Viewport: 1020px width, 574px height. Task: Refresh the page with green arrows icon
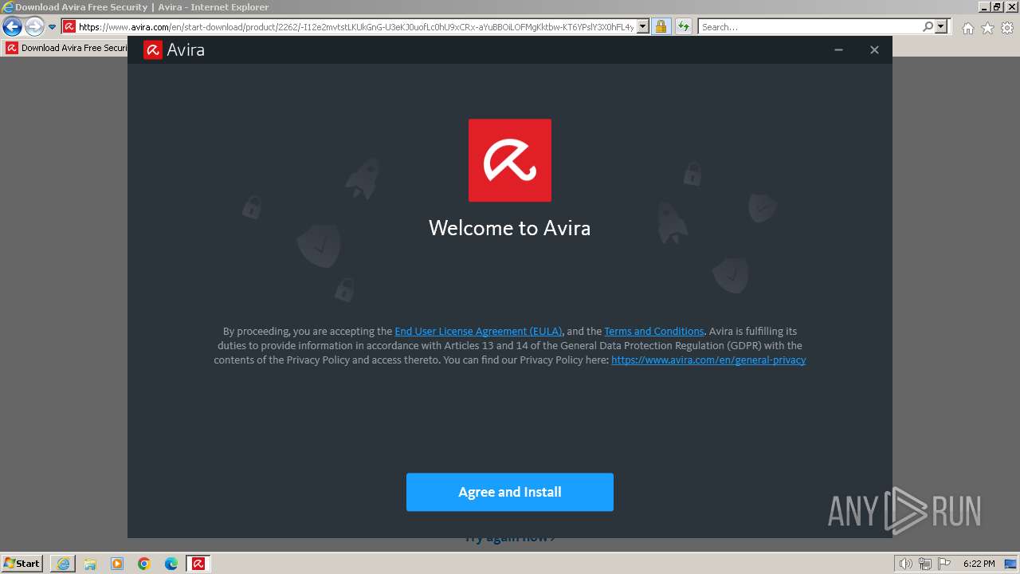(683, 27)
